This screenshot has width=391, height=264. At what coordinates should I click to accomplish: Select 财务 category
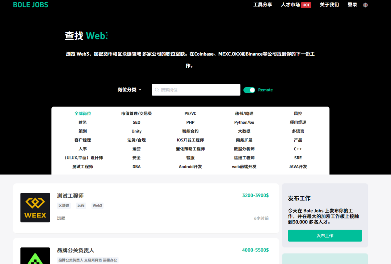(x=83, y=122)
